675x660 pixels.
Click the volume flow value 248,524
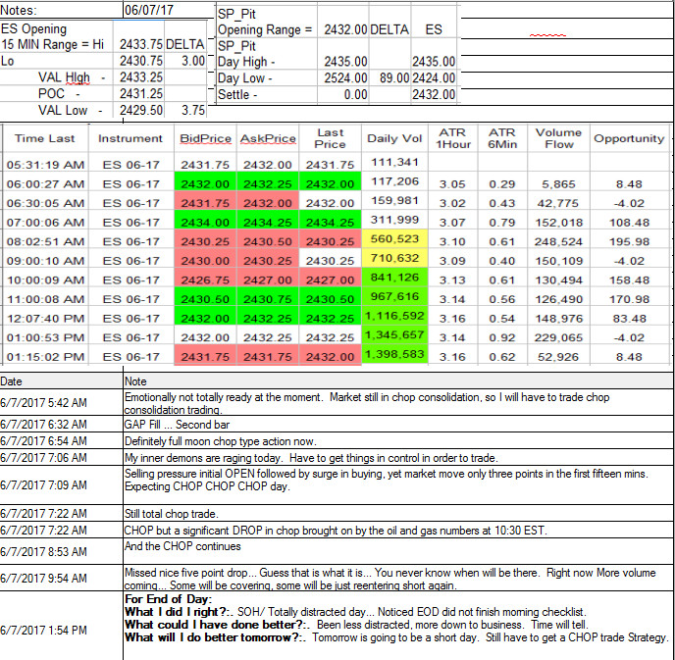pyautogui.click(x=558, y=242)
